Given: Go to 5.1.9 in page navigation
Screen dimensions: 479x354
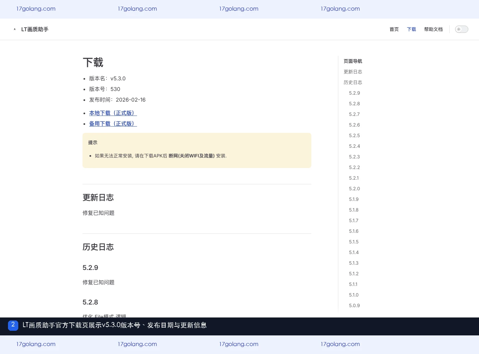Looking at the screenshot, I should click(x=354, y=199).
